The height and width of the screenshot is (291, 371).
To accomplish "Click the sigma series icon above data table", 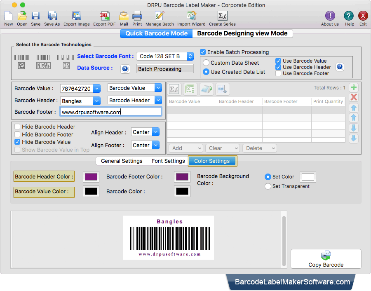I will [174, 89].
